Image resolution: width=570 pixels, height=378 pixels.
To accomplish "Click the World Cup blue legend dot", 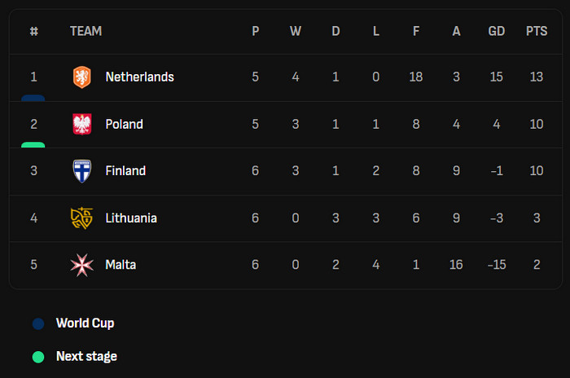I will click(x=38, y=323).
